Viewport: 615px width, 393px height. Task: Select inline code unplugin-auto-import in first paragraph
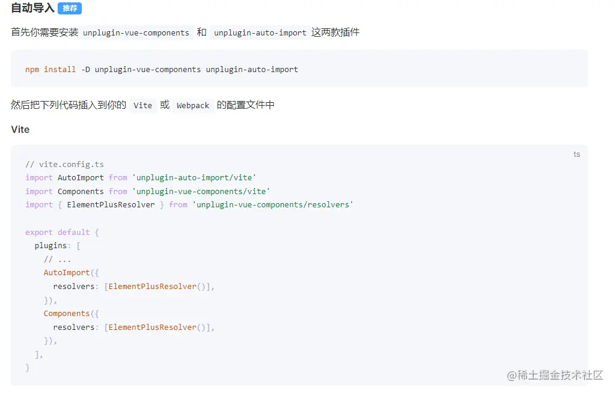[x=260, y=32]
